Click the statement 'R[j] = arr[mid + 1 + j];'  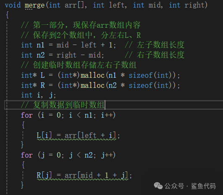point(84,175)
